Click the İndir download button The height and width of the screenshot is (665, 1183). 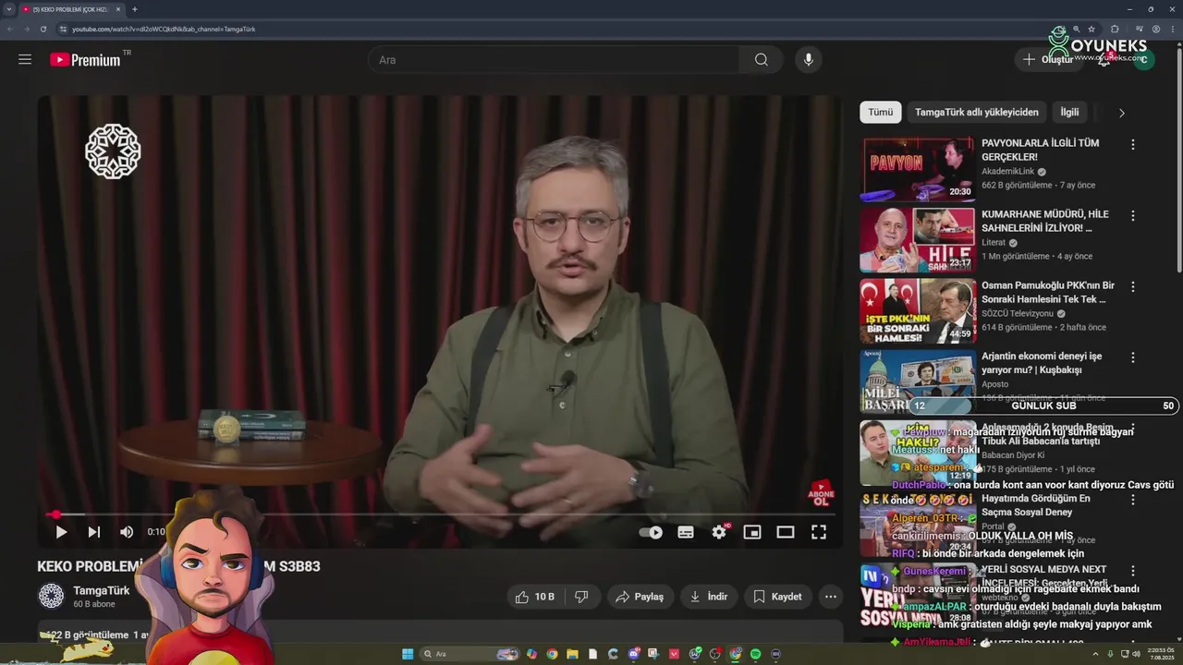(x=708, y=597)
